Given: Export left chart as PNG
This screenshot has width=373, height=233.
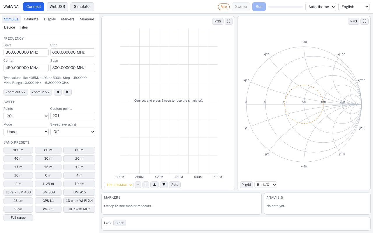Looking at the screenshot, I should click(218, 21).
